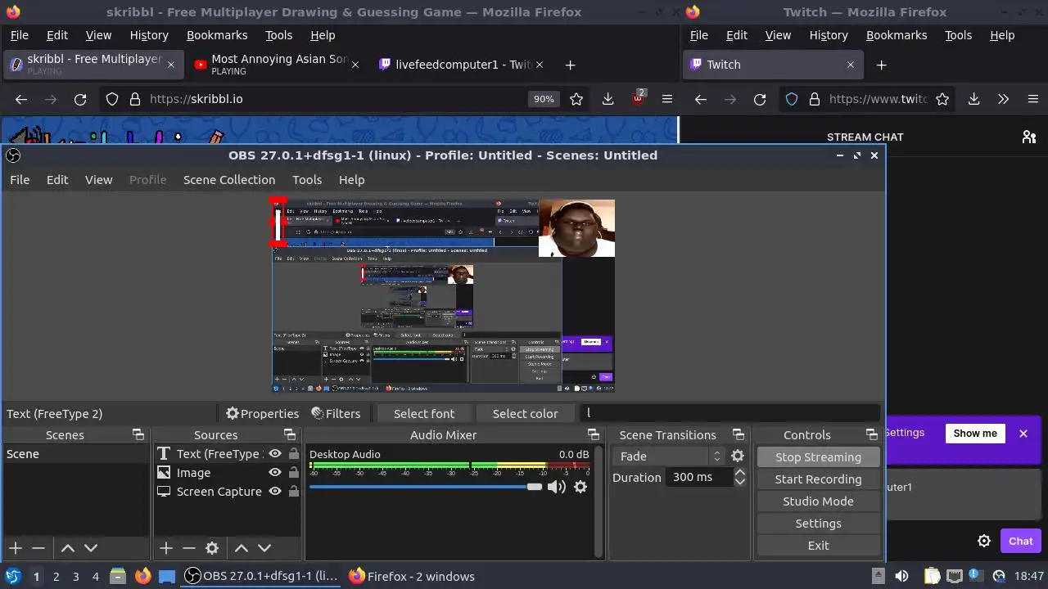This screenshot has width=1048, height=589.
Task: Open the volume icon in system tray
Action: tap(901, 576)
